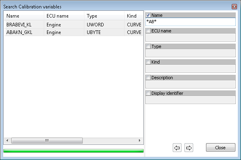Enable the Type filter checkbox

coord(148,46)
